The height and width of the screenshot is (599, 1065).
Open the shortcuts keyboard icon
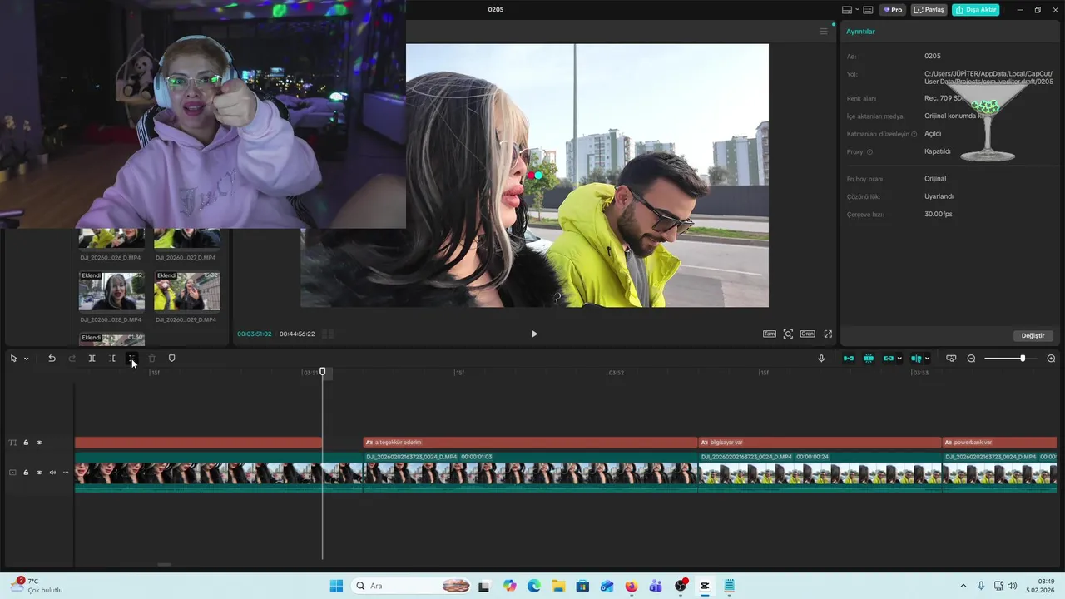click(869, 10)
